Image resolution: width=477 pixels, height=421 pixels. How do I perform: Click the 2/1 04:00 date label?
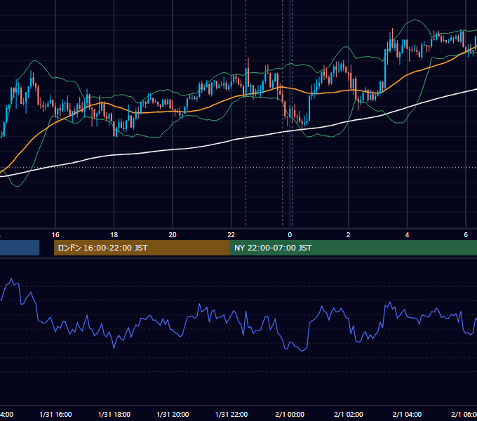click(407, 415)
